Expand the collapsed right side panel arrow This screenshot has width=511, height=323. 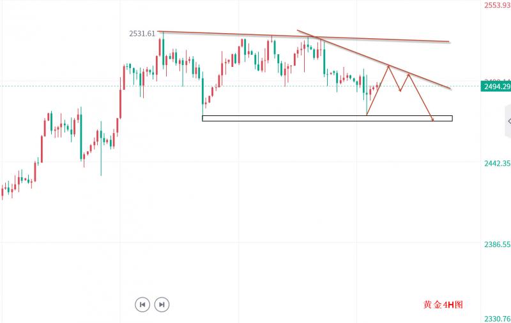point(508,122)
